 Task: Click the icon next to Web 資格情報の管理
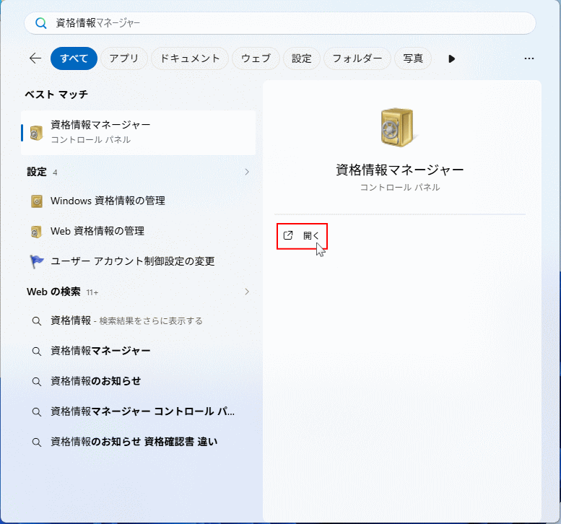(36, 232)
